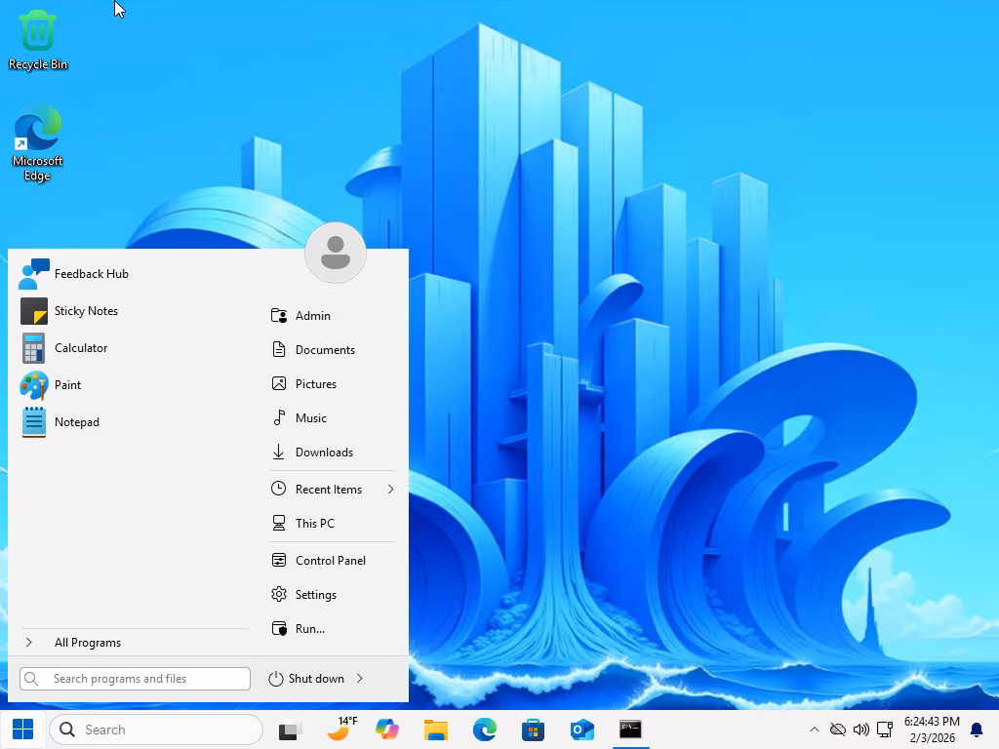
Task: Open the Downloads menu entry
Action: [x=324, y=453]
